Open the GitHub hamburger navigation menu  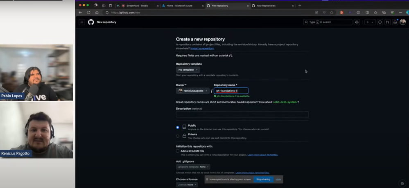(x=81, y=22)
